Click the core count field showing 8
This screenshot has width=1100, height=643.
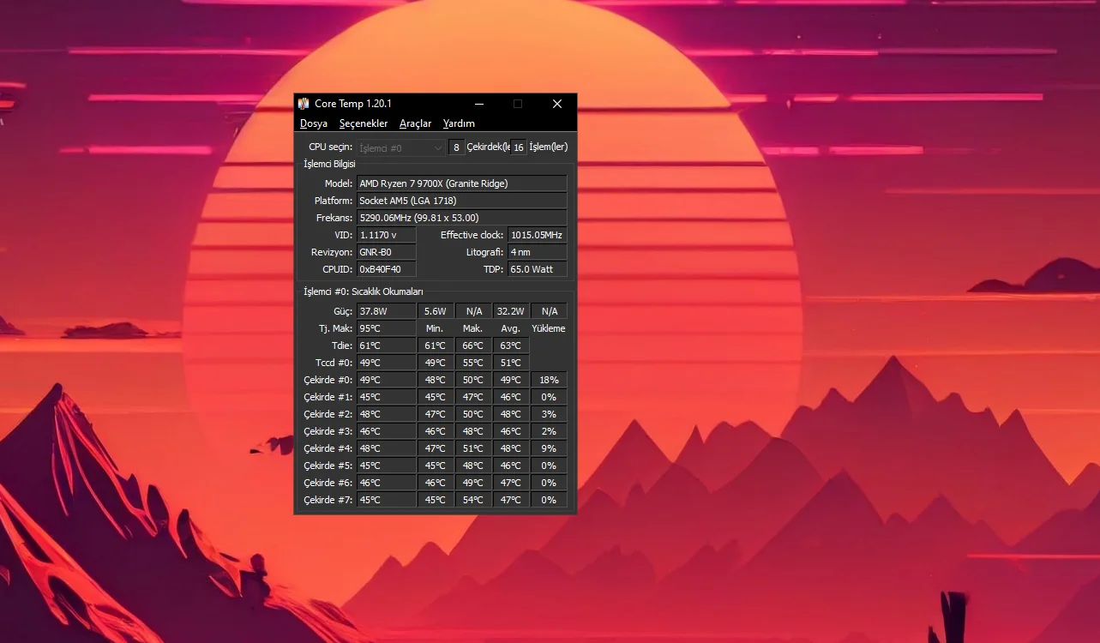[x=456, y=147]
